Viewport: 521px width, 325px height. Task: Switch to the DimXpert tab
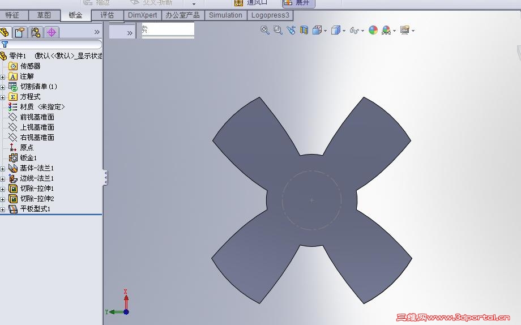tap(143, 15)
